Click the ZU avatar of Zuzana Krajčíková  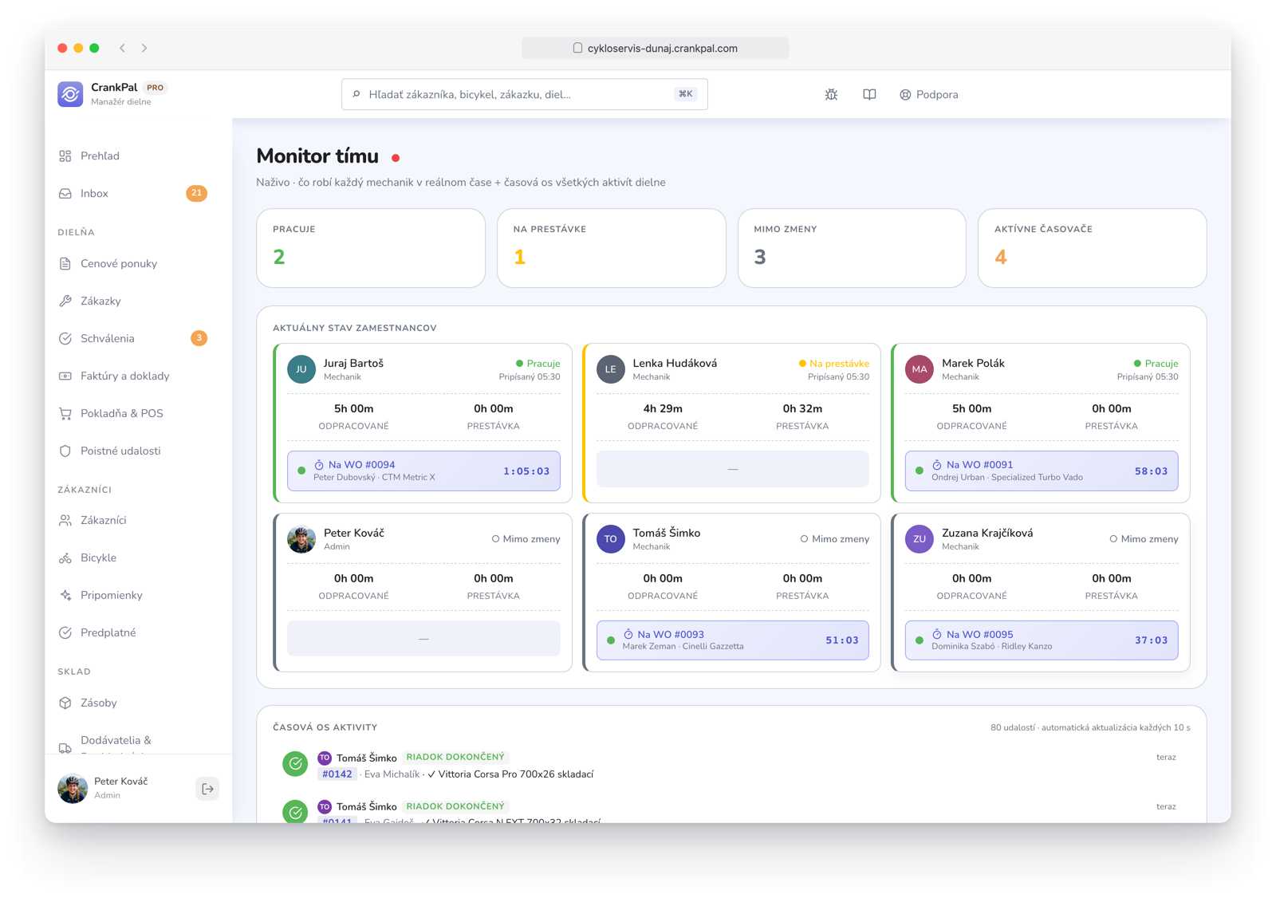click(920, 539)
